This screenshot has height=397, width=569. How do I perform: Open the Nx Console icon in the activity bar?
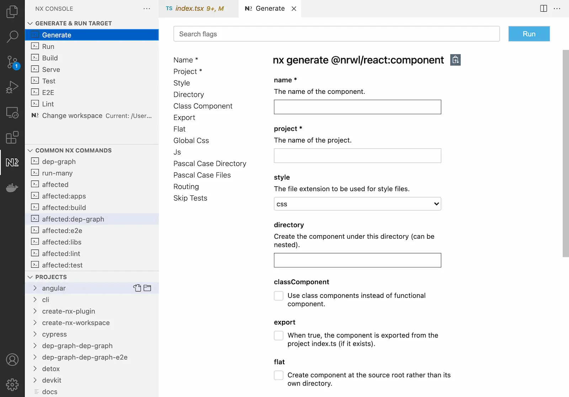12,162
